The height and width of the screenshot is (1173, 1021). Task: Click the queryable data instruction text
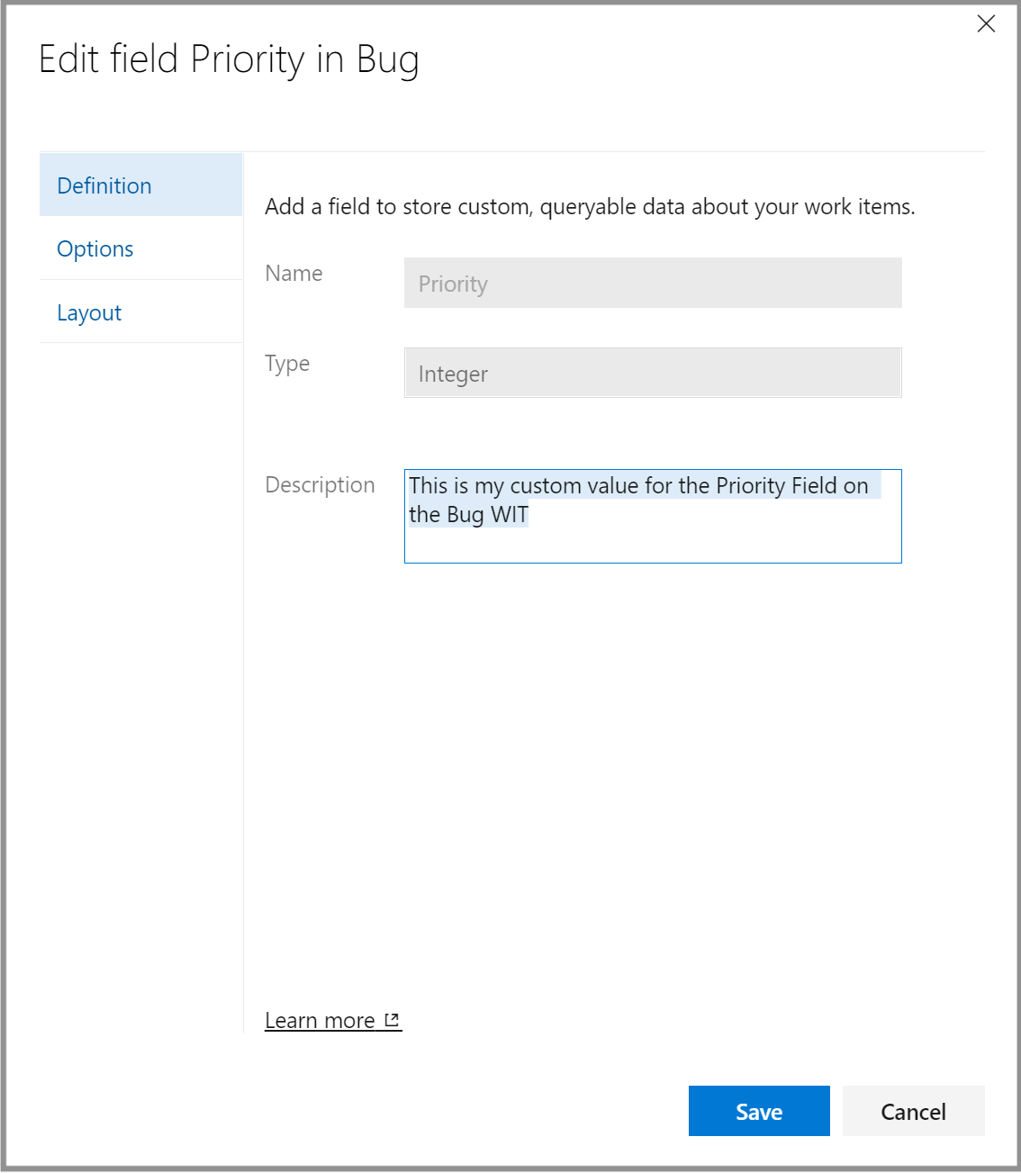[x=590, y=206]
